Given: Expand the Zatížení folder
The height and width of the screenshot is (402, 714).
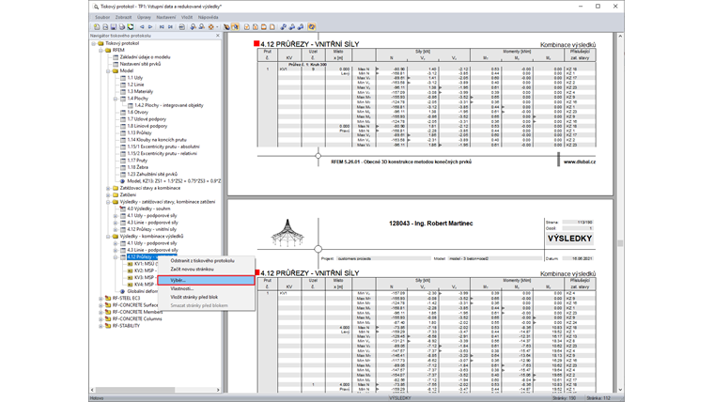Looking at the screenshot, I should [108, 194].
